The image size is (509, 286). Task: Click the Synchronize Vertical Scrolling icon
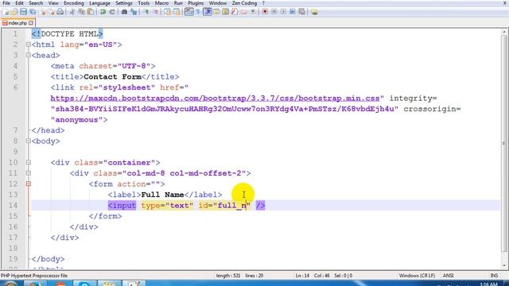point(167,12)
